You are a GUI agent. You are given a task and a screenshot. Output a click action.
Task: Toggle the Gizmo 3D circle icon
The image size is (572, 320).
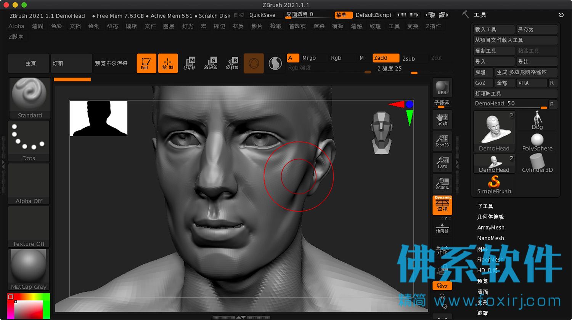pos(254,63)
